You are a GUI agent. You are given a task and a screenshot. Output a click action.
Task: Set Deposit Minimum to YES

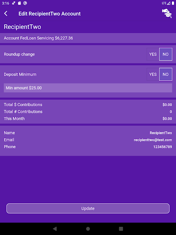point(153,74)
